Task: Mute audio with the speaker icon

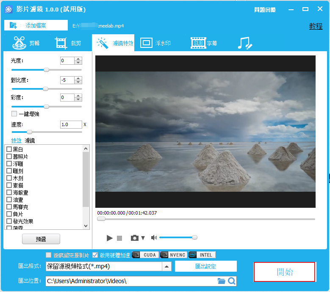Action: [154, 238]
